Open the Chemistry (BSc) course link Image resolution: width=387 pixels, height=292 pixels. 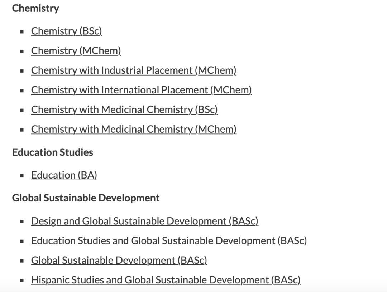click(66, 31)
